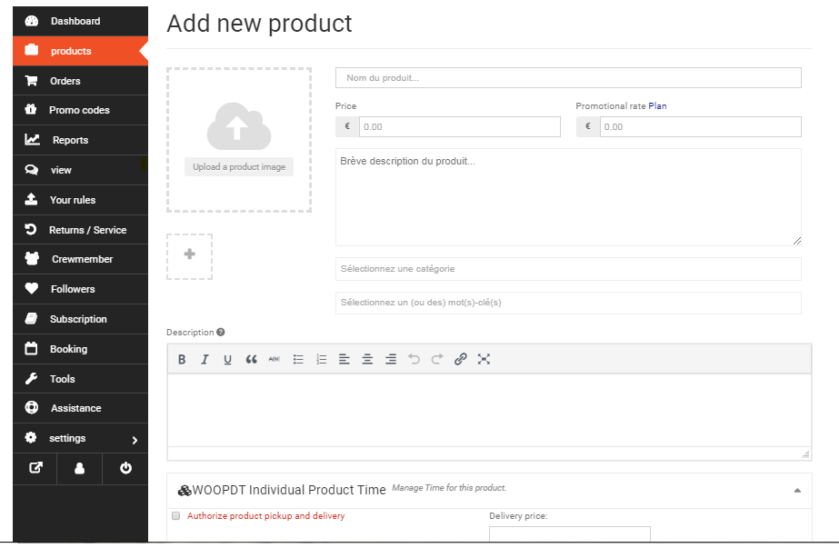This screenshot has height=548, width=839.
Task: Align description text left
Action: tap(345, 359)
